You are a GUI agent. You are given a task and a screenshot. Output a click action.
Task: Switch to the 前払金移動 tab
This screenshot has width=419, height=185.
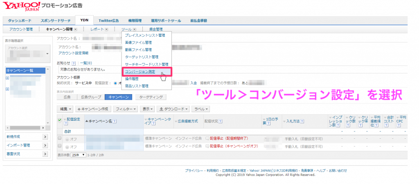coord(198,20)
